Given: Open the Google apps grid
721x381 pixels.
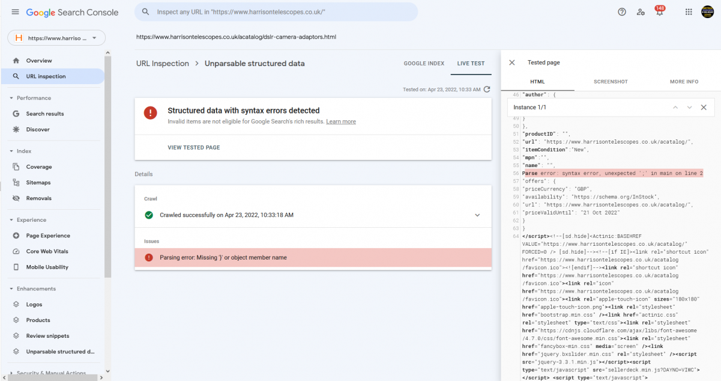Looking at the screenshot, I should [689, 12].
